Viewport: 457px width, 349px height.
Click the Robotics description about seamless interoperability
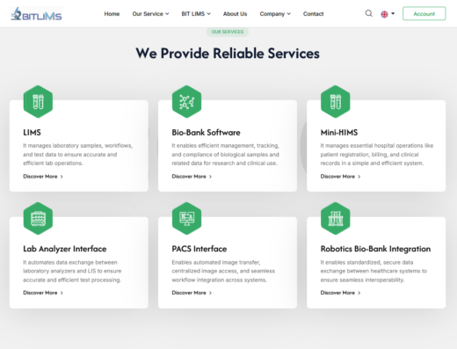pos(374,271)
